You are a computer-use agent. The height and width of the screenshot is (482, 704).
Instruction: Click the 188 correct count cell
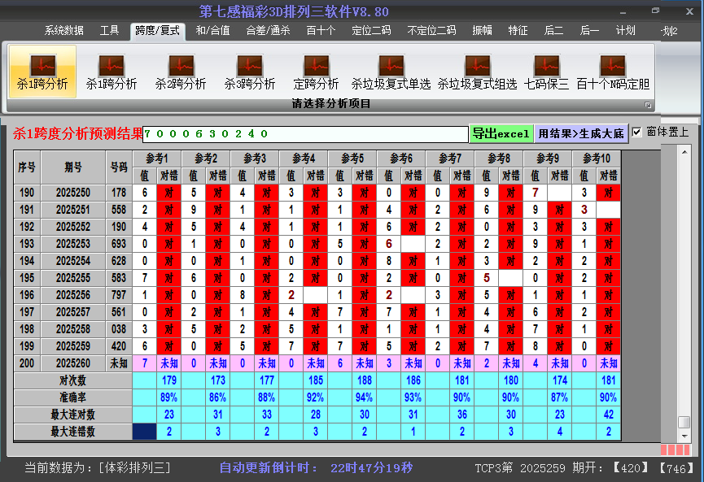[x=364, y=380]
